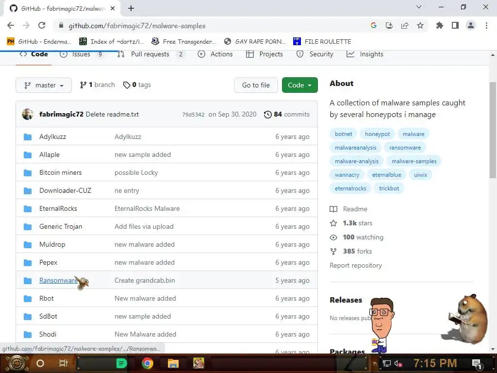The width and height of the screenshot is (497, 373).
Task: Reload the GitHub page
Action: (42, 25)
